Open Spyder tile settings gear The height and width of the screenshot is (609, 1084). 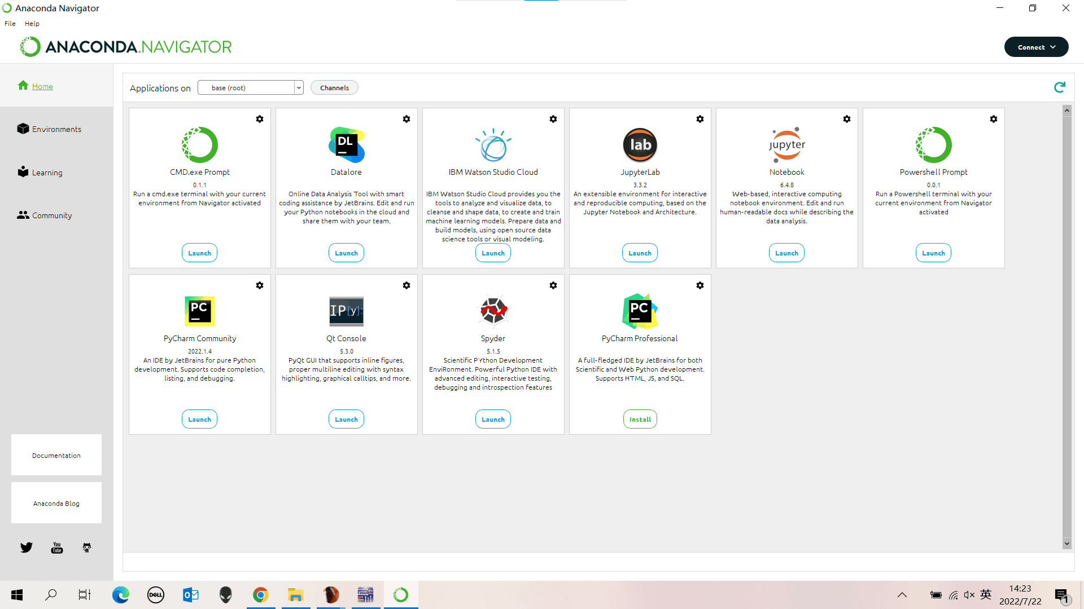pos(553,285)
